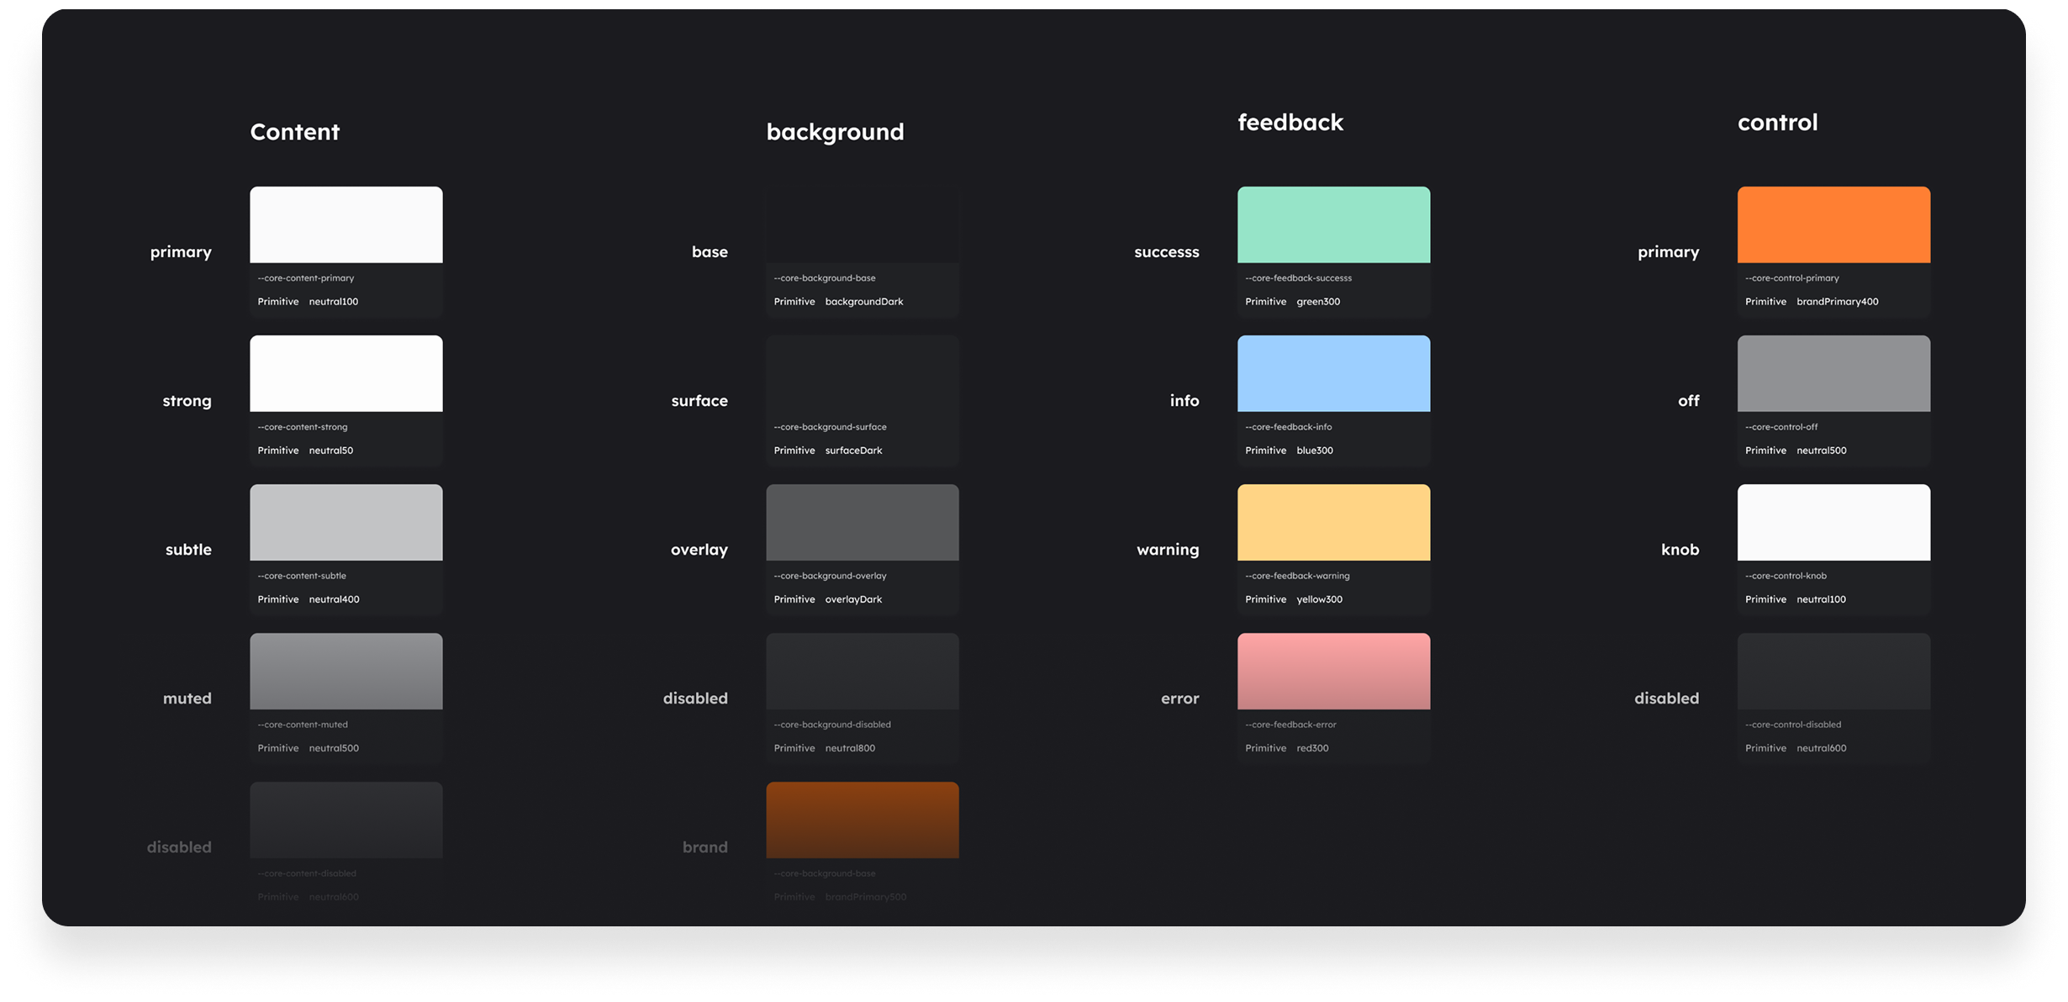Click the yellow feedback warning swatch
This screenshot has height=1002, width=2068.
pos(1333,522)
